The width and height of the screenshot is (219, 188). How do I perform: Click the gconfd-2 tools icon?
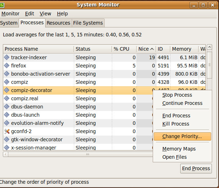[x=6, y=131]
